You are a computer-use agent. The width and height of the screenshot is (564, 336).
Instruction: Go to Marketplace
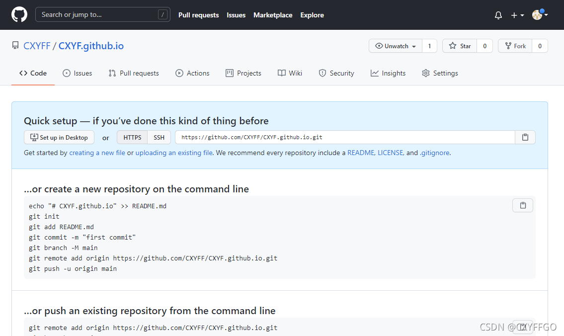[273, 15]
